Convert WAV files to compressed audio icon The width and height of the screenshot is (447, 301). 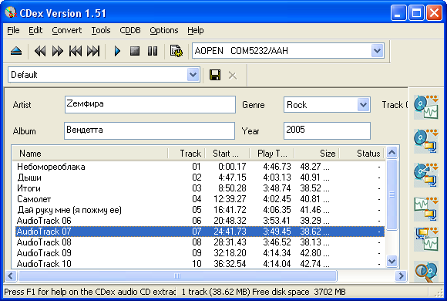coord(426,208)
